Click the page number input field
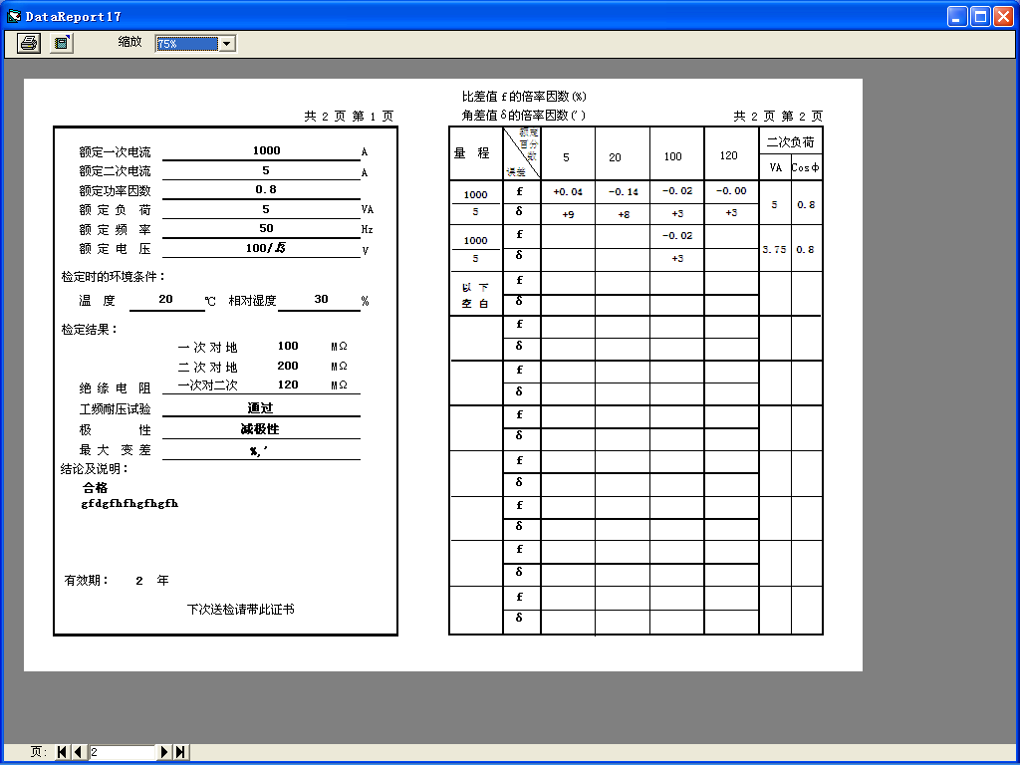This screenshot has width=1020, height=765. [x=123, y=752]
